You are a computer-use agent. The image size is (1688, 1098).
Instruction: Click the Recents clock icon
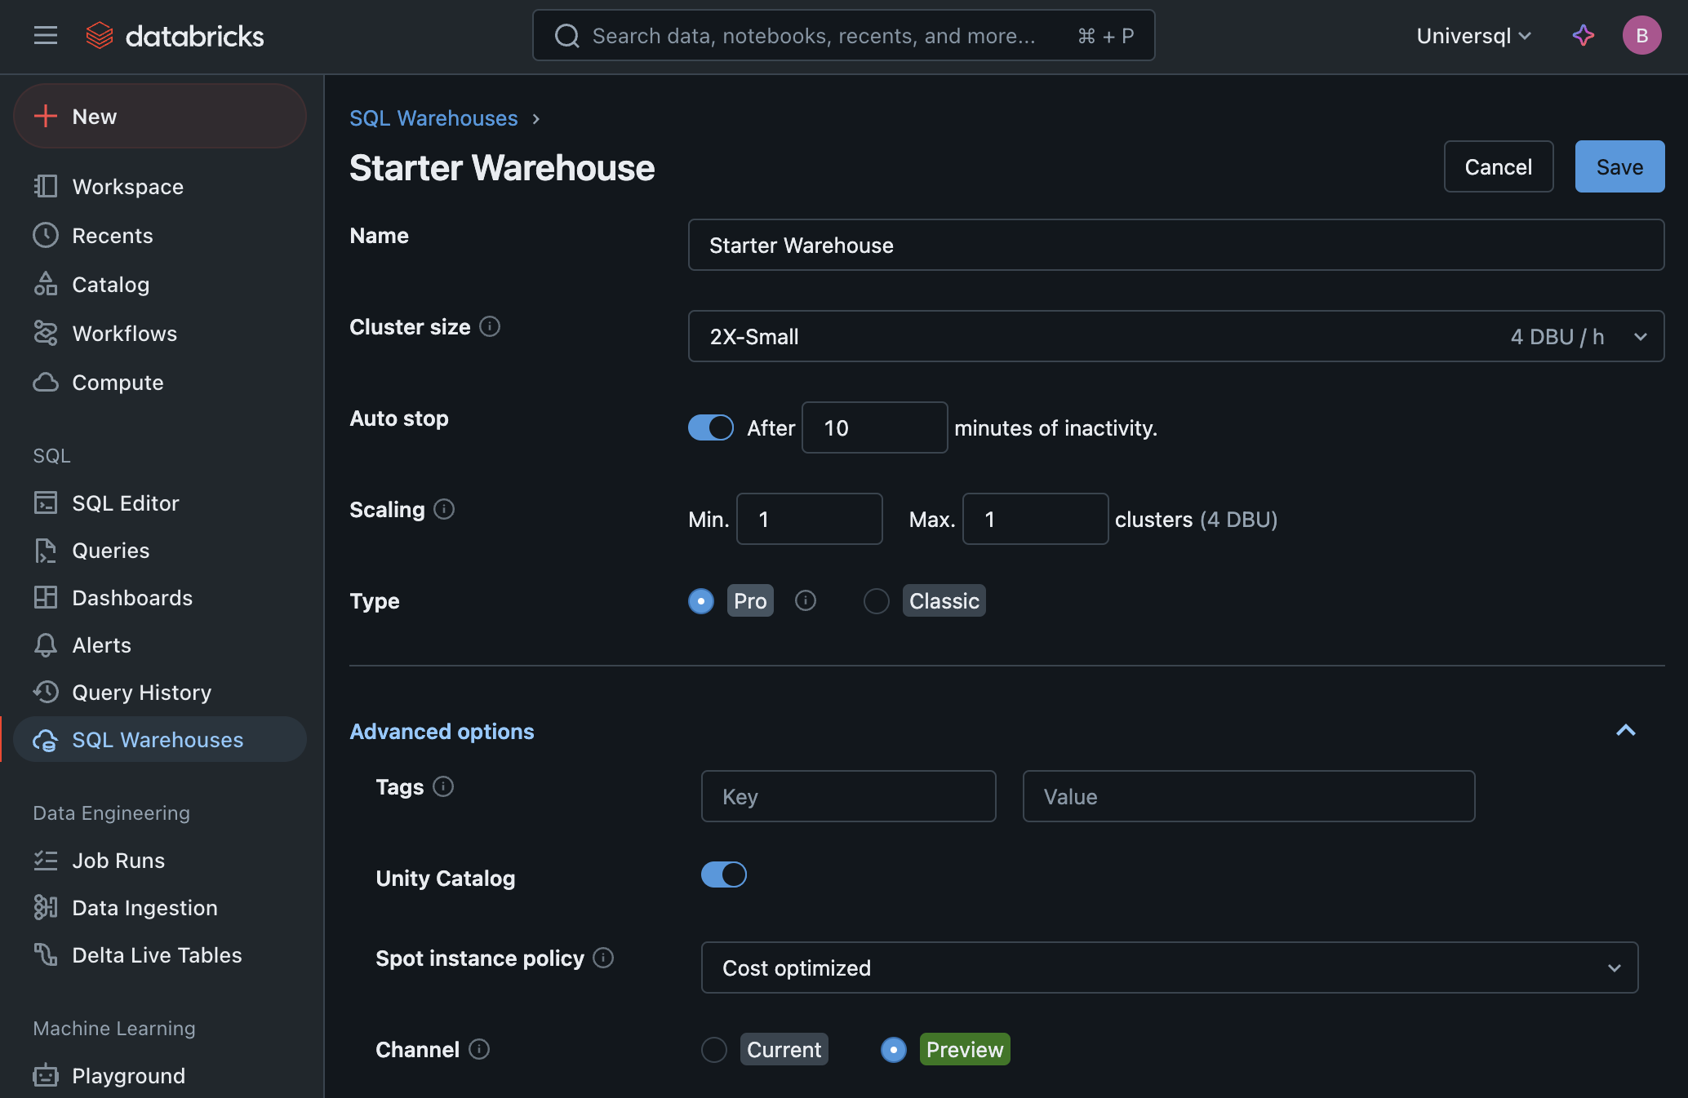click(x=46, y=235)
